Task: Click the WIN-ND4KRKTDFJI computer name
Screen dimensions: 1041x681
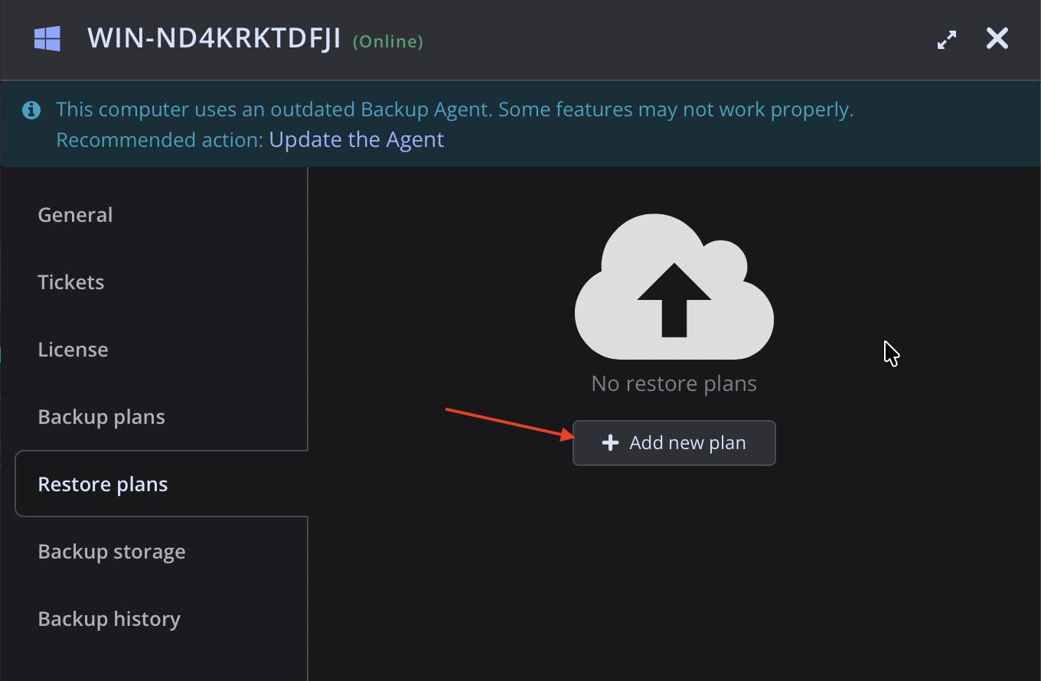Action: click(x=214, y=39)
